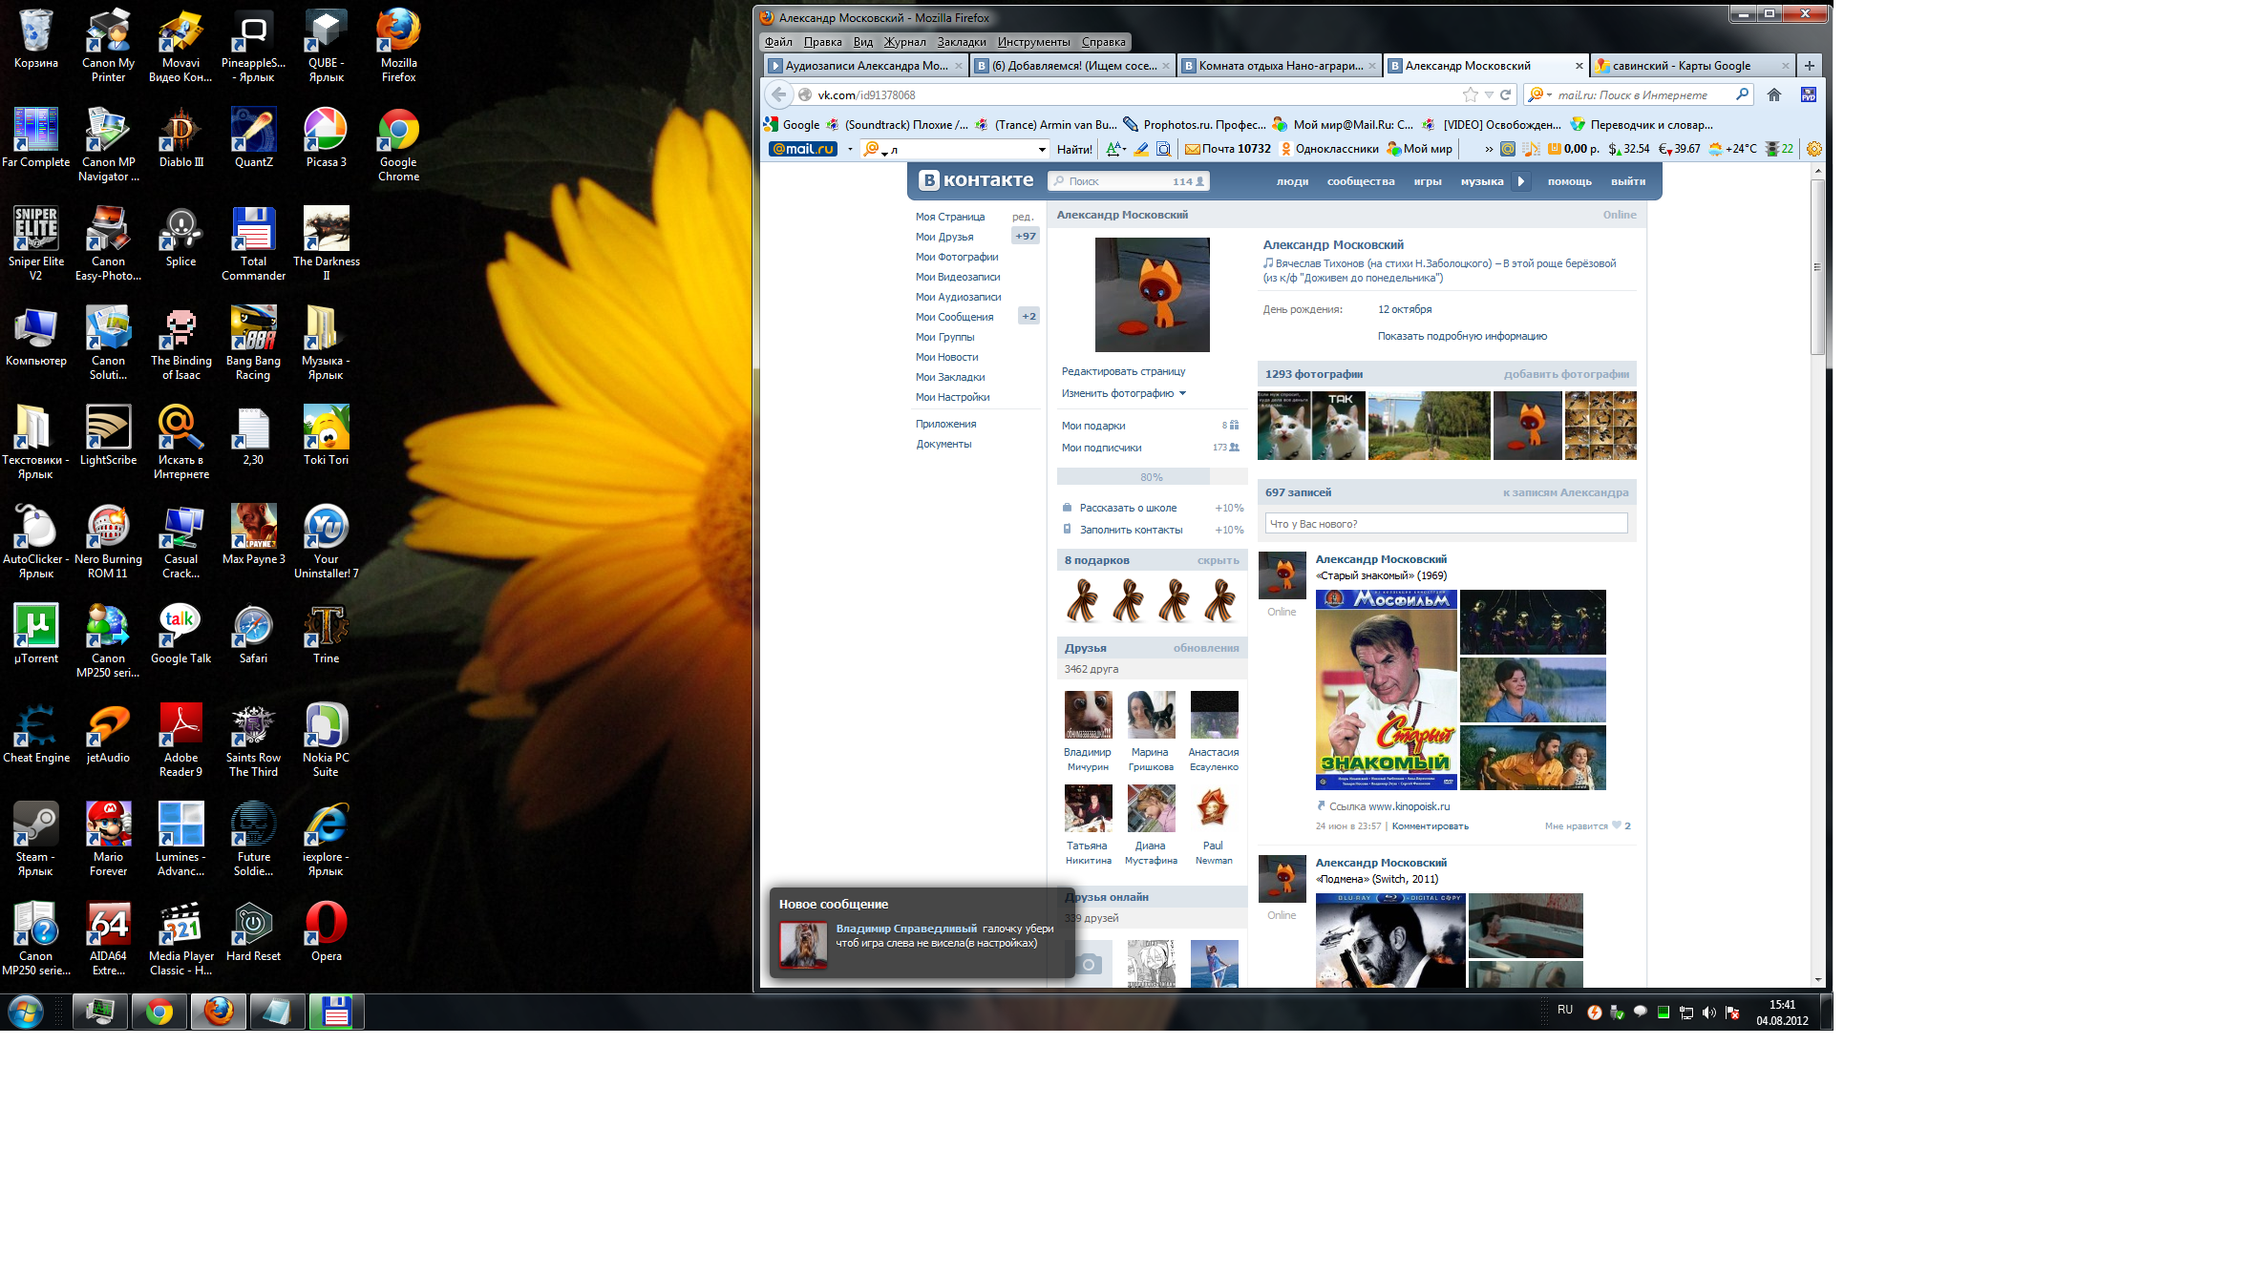Open the Steam shortcut on the desktop
Screen dimensions: 2268x1274
pos(36,839)
